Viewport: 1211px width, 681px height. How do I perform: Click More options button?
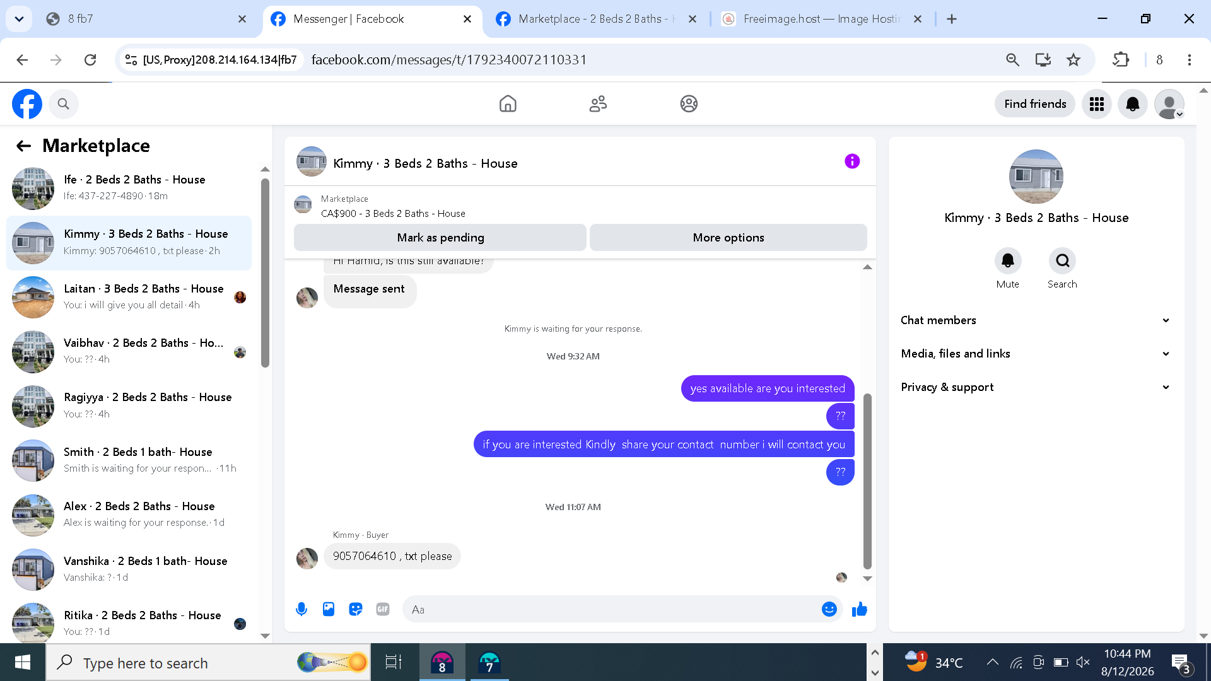[728, 238]
